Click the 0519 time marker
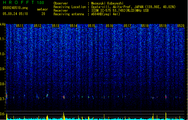 [163, 26]
